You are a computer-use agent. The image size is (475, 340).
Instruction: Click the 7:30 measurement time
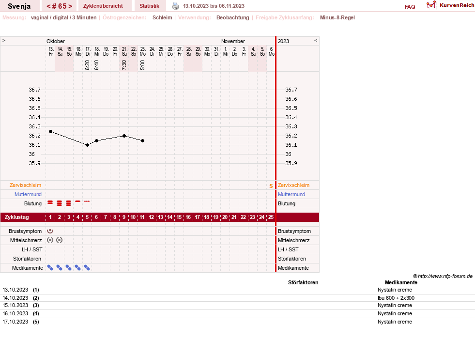click(x=124, y=65)
